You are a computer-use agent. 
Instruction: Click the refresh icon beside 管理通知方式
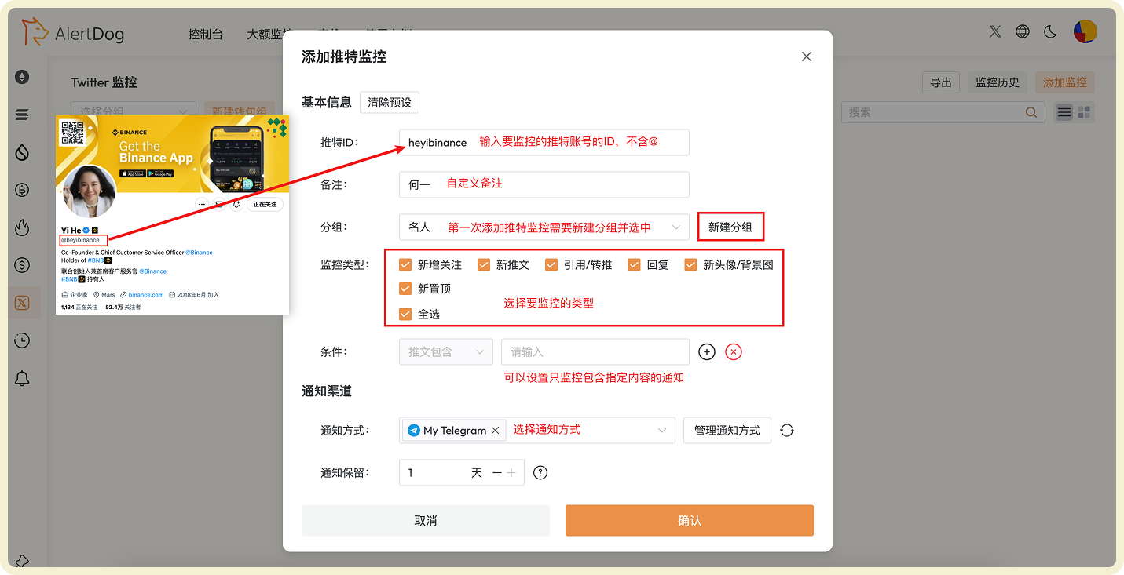coord(787,430)
